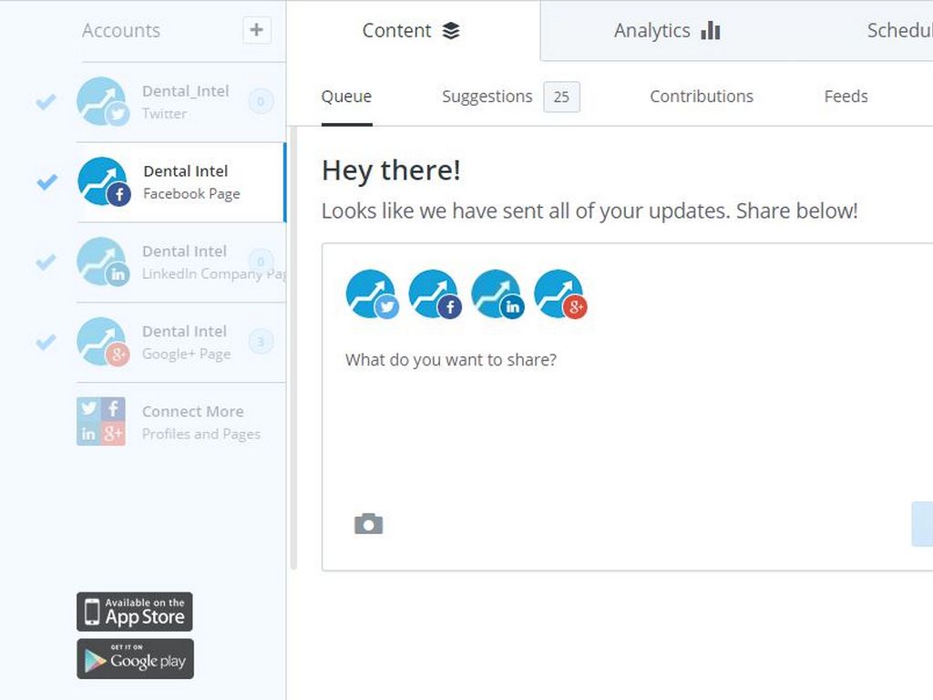Click the Google Play download badge
Screen dimensions: 933x700
tap(135, 659)
